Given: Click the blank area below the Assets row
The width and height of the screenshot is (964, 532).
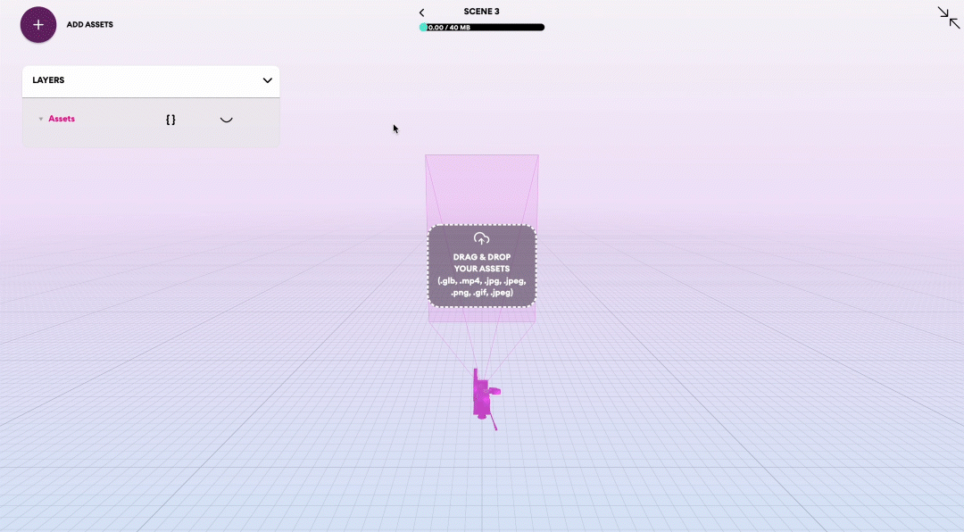Looking at the screenshot, I should pos(150,137).
